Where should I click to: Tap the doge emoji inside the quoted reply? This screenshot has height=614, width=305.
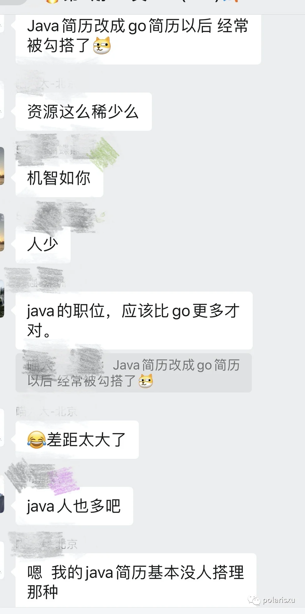tap(146, 381)
